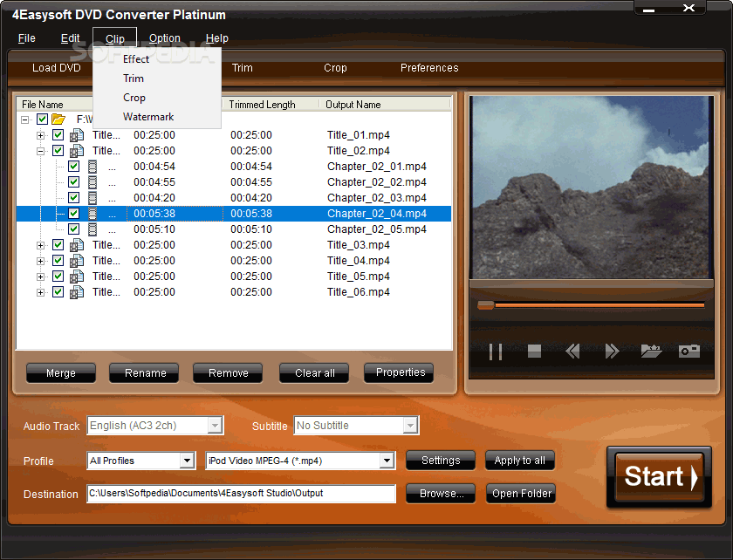Screen dimensions: 733x560
Task: Pause the video preview playback
Action: [x=496, y=352]
